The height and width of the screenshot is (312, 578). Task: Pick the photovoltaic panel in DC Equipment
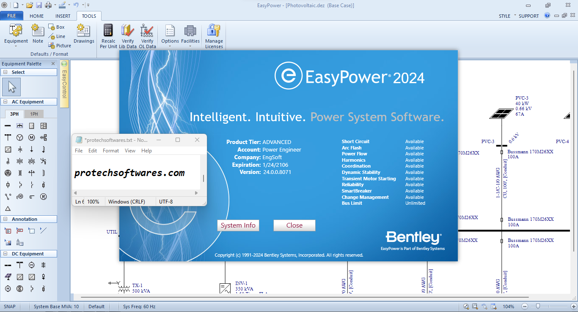coord(8,277)
